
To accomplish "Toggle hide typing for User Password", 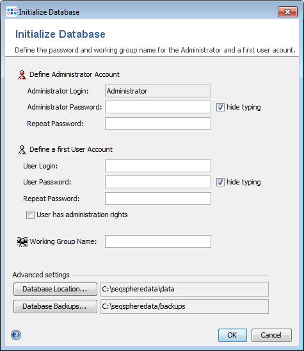I will (220, 182).
